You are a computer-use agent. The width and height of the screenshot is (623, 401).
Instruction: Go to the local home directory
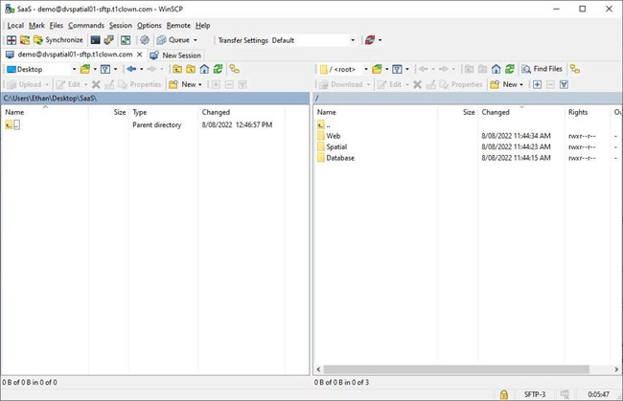pyautogui.click(x=204, y=69)
